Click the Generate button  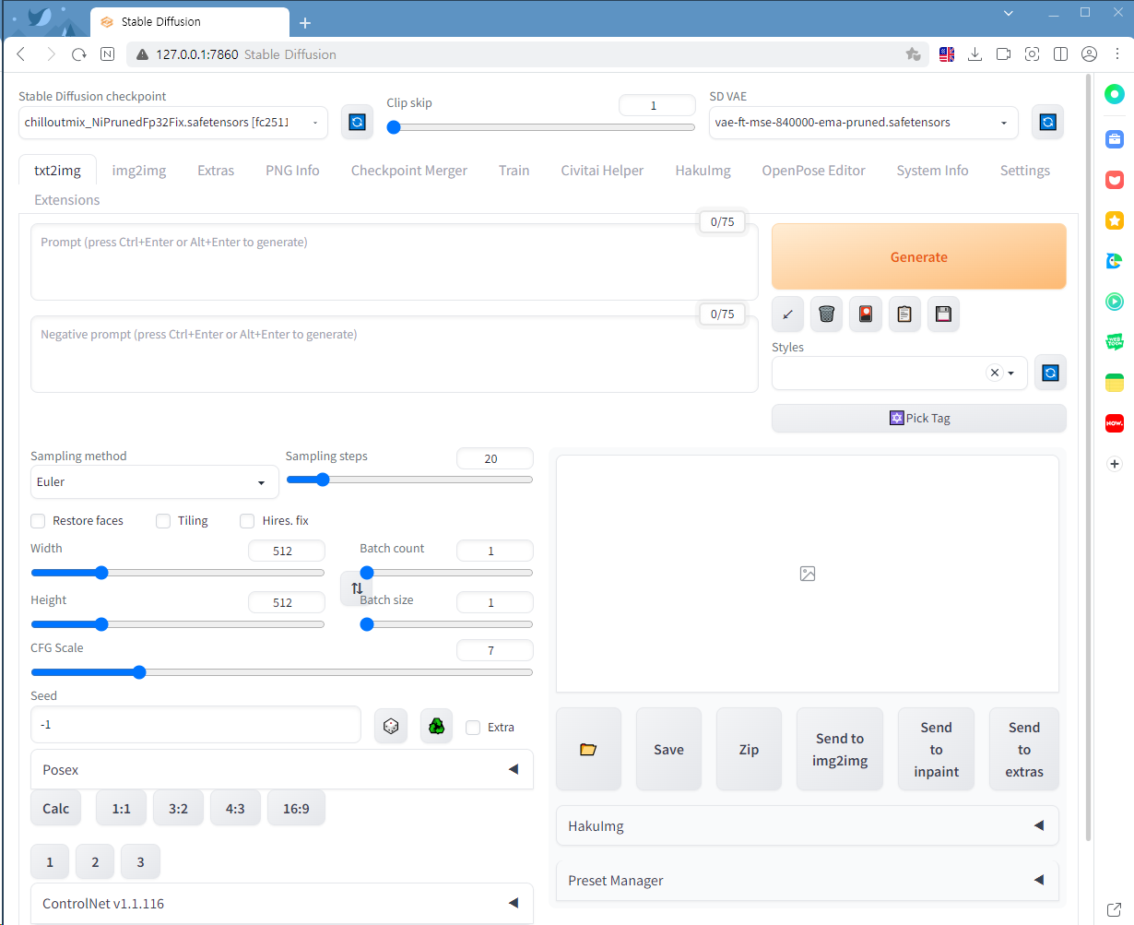click(x=918, y=257)
